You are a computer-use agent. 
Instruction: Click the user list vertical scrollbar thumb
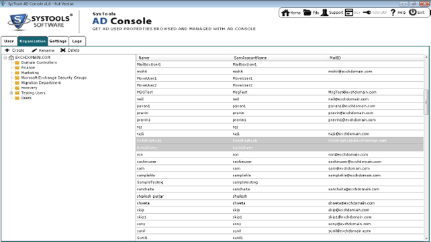[x=426, y=102]
